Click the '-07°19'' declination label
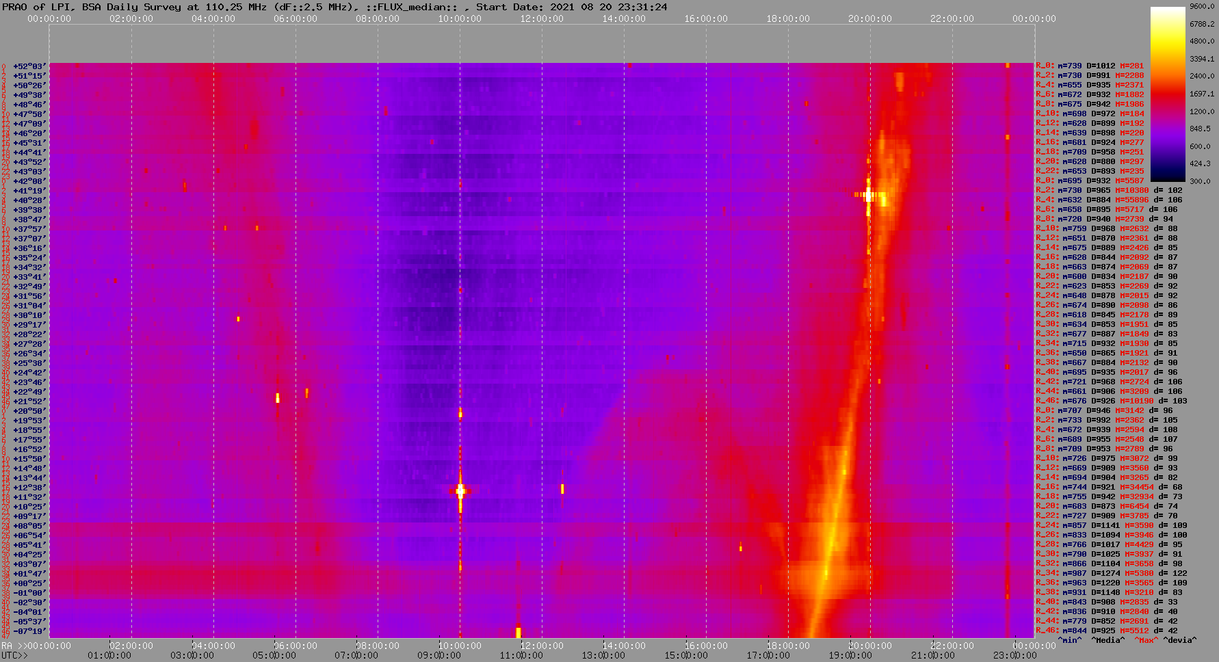 click(x=29, y=631)
